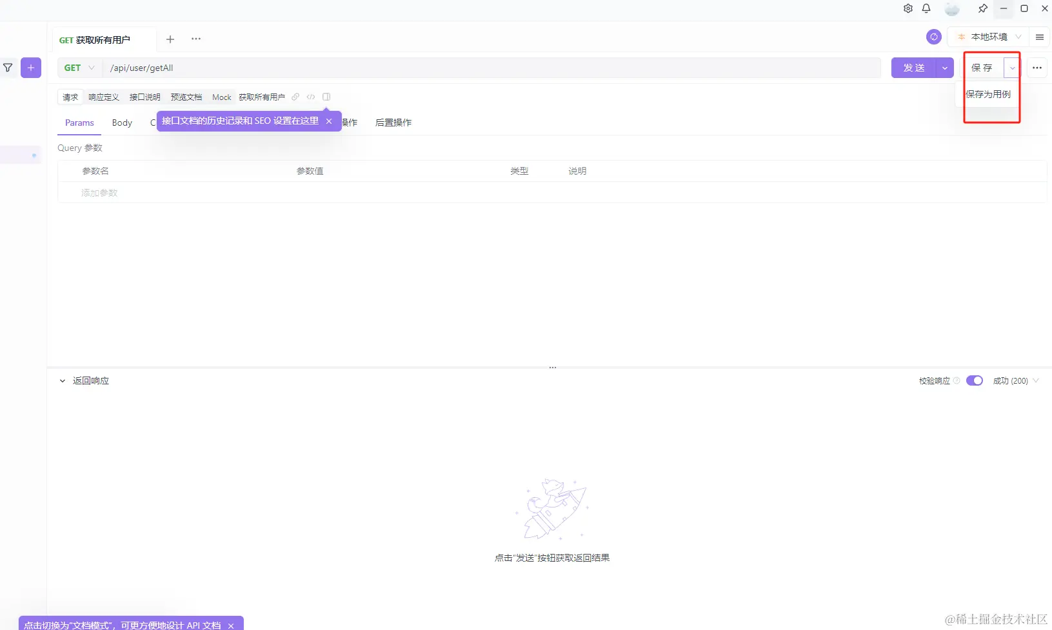Open the 发送 dropdown arrow
This screenshot has width=1052, height=630.
point(945,68)
